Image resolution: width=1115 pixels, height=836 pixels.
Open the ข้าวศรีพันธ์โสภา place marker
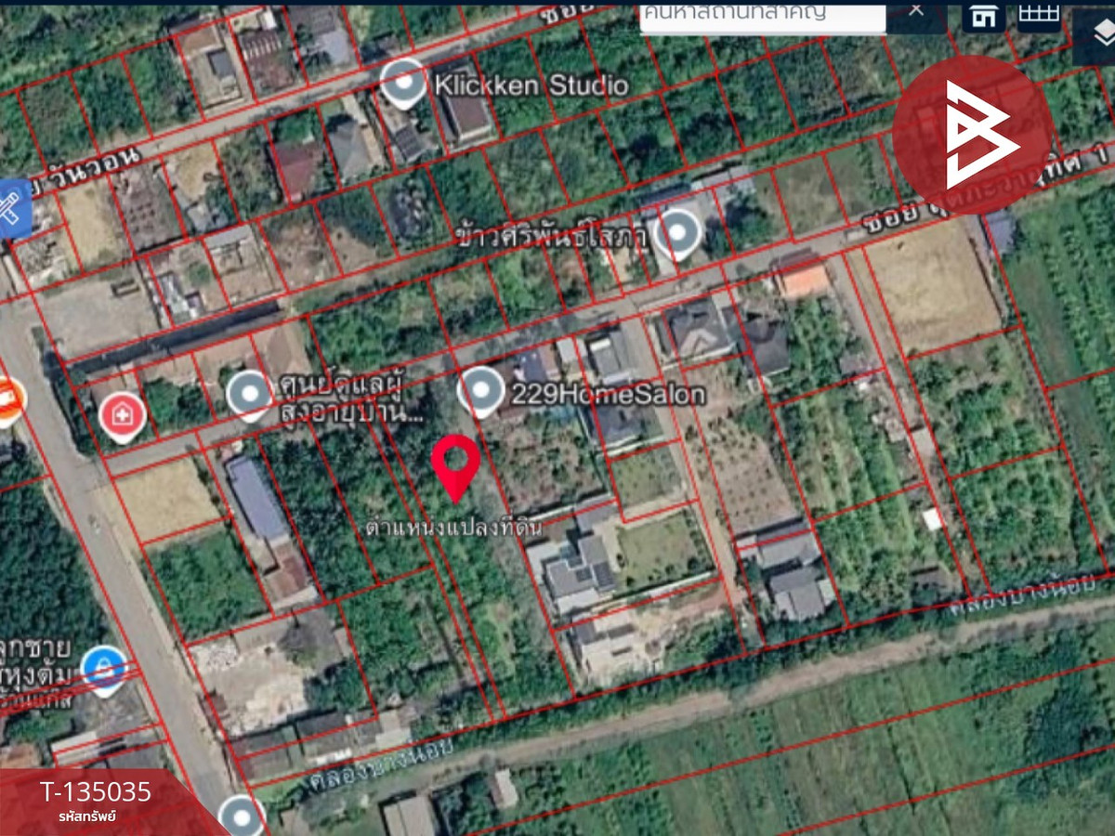tap(678, 232)
